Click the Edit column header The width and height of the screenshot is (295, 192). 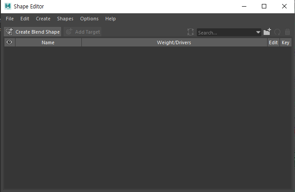(x=273, y=42)
